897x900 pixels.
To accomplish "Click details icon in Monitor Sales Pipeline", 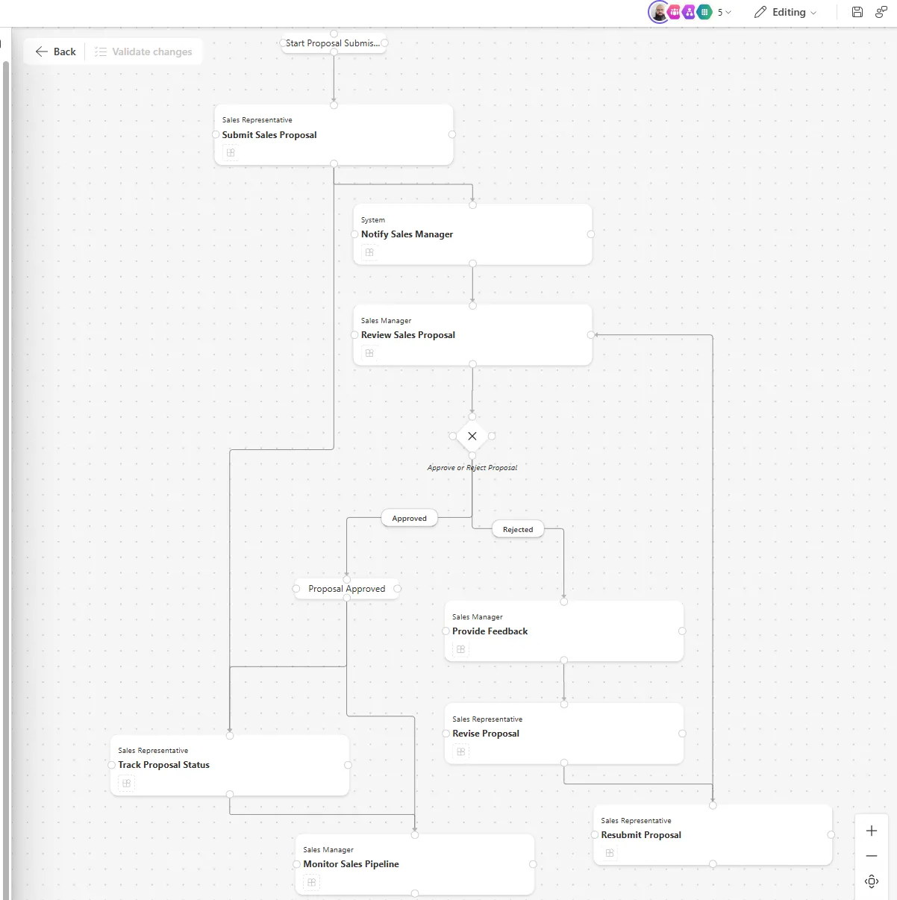I will pos(312,882).
